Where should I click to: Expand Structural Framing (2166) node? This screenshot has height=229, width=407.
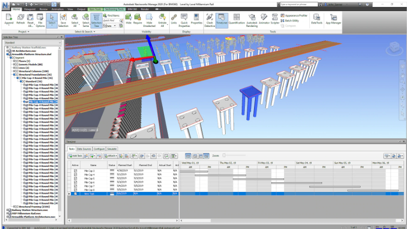[14, 207]
